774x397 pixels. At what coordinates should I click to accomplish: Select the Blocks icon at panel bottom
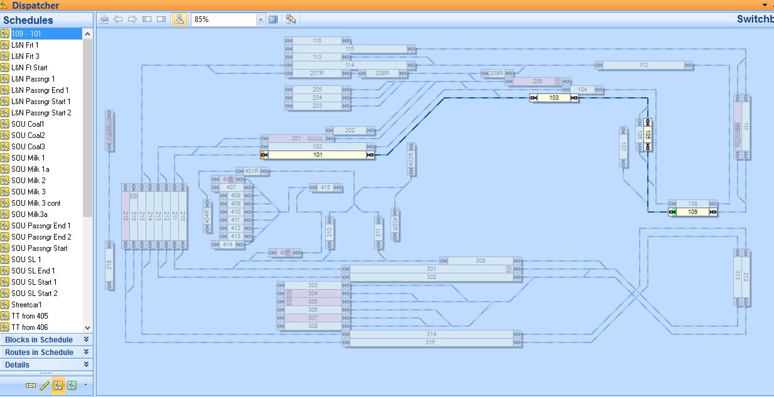point(31,386)
